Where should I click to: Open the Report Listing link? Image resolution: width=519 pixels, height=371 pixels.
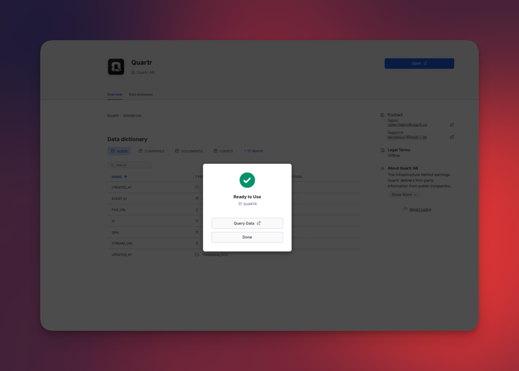pyautogui.click(x=420, y=209)
